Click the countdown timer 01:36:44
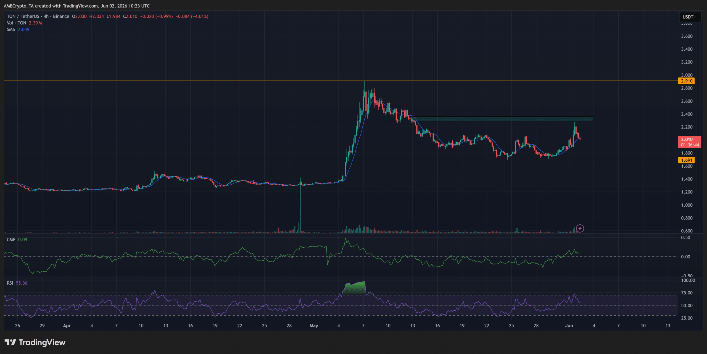The width and height of the screenshot is (707, 354). tap(690, 145)
